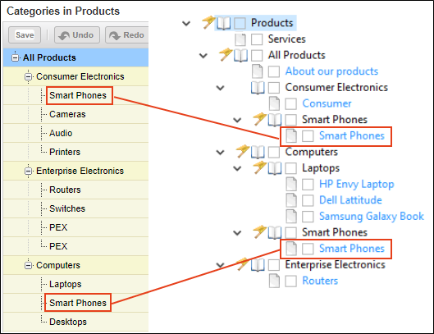Tick the checkbox for Dell Lattitude
Screen dimensions: 434x334
point(308,200)
